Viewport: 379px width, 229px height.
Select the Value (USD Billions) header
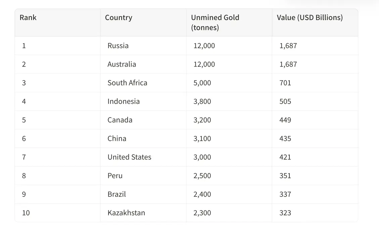tap(310, 18)
